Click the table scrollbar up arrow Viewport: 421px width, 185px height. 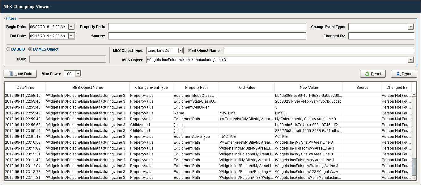(414, 85)
